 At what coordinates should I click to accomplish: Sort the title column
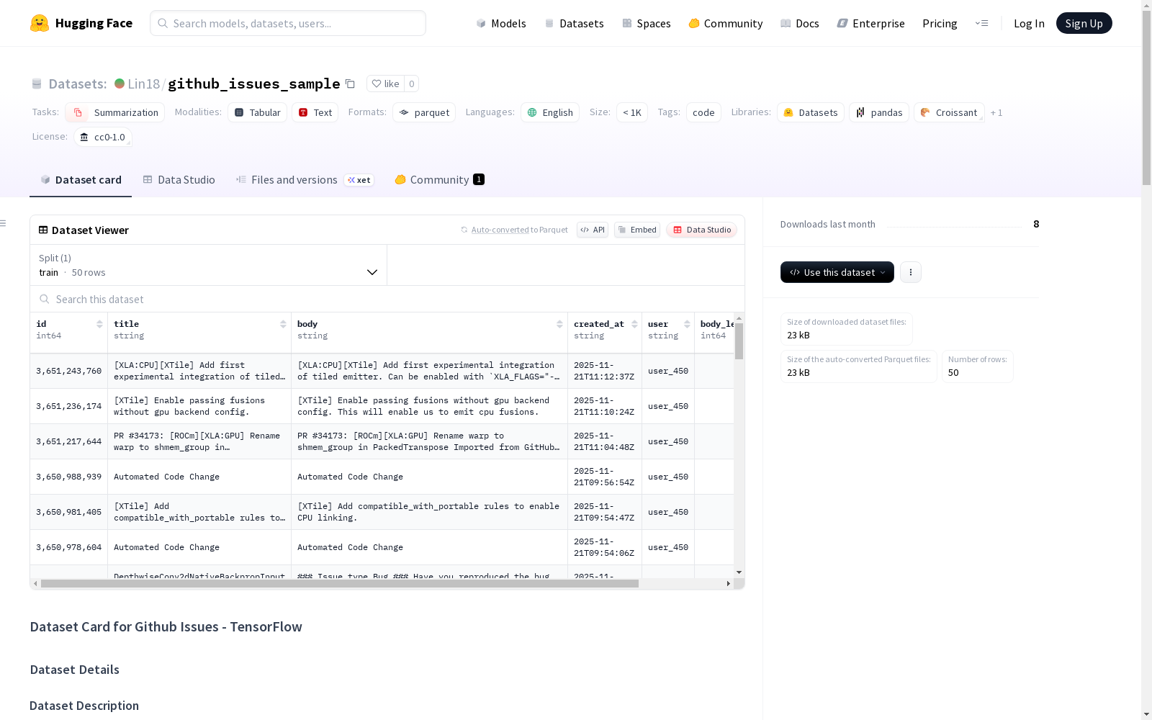point(283,324)
